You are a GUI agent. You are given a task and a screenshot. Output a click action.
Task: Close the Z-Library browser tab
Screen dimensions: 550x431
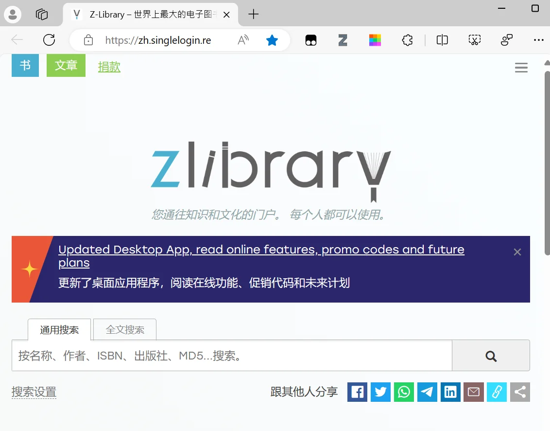click(x=226, y=15)
